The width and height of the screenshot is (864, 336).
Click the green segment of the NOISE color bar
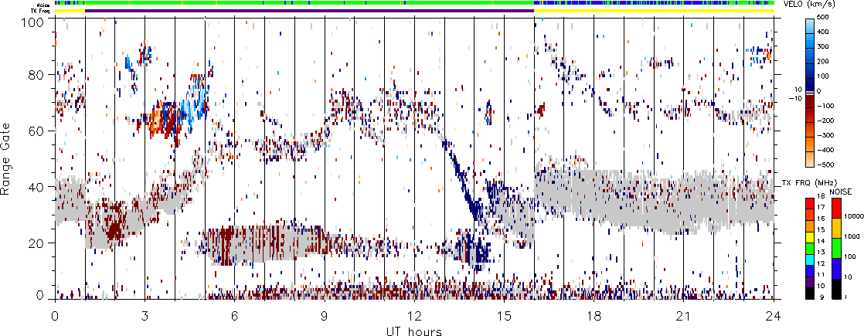pyautogui.click(x=836, y=249)
